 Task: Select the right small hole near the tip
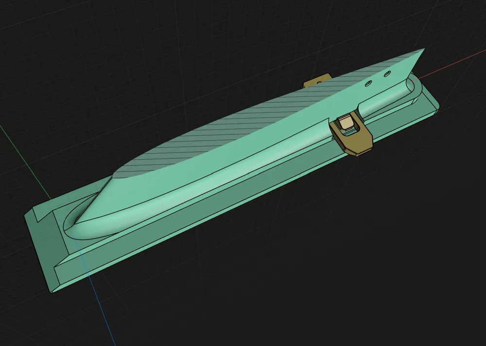click(387, 74)
